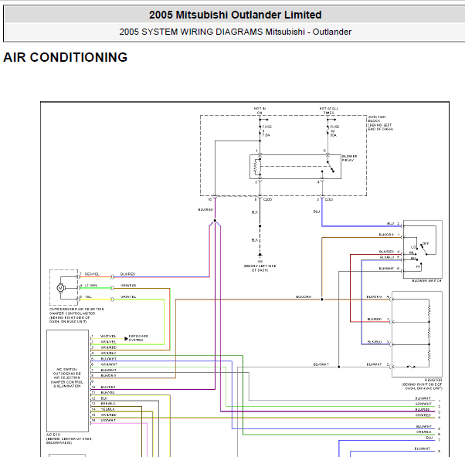This screenshot has width=465, height=457.
Task: Click the 'BLOWER SWITCH' label
Action: (x=426, y=280)
